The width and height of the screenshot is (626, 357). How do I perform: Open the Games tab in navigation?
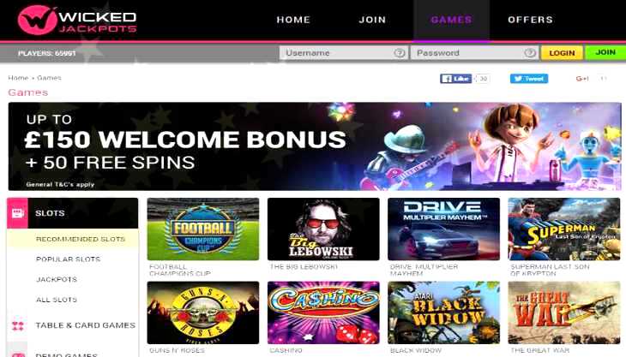coord(451,20)
